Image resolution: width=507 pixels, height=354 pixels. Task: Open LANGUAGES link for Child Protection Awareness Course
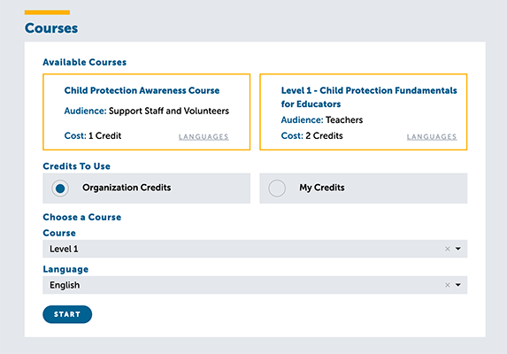coord(204,137)
